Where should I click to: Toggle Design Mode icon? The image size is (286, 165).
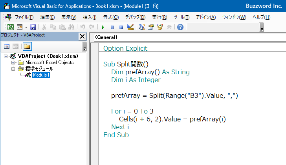point(130,27)
